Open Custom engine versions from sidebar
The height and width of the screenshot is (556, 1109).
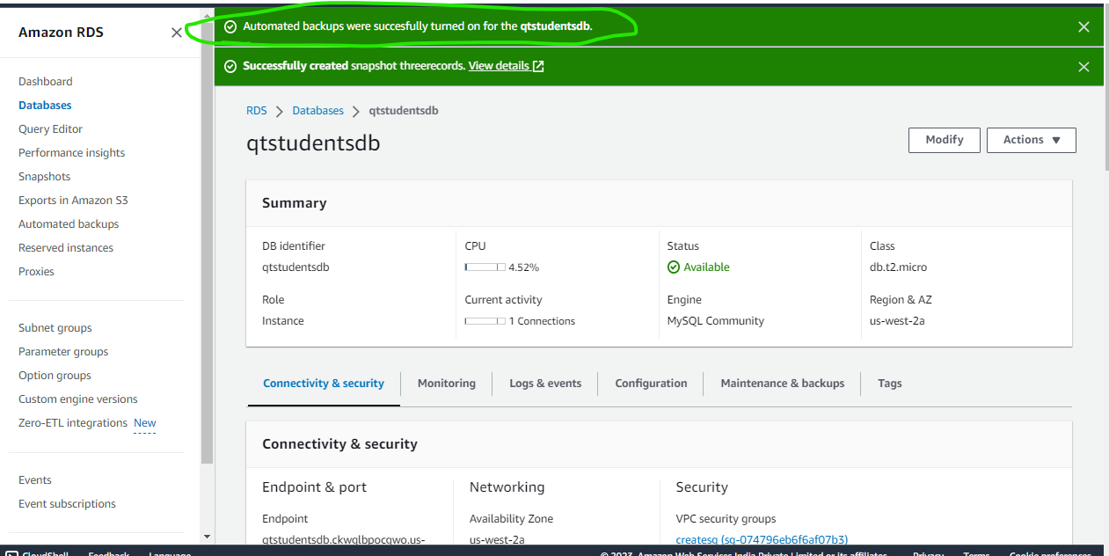point(78,399)
